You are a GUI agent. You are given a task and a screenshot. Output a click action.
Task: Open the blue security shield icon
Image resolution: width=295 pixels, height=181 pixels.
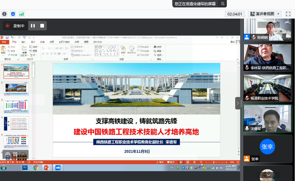13,14
